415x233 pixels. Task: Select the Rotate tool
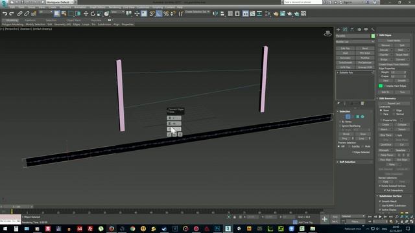[x=93, y=14]
